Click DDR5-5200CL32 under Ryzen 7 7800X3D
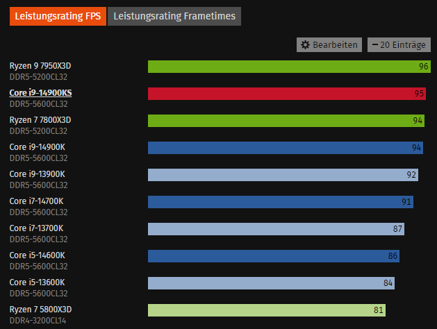437x329 pixels. (38, 130)
